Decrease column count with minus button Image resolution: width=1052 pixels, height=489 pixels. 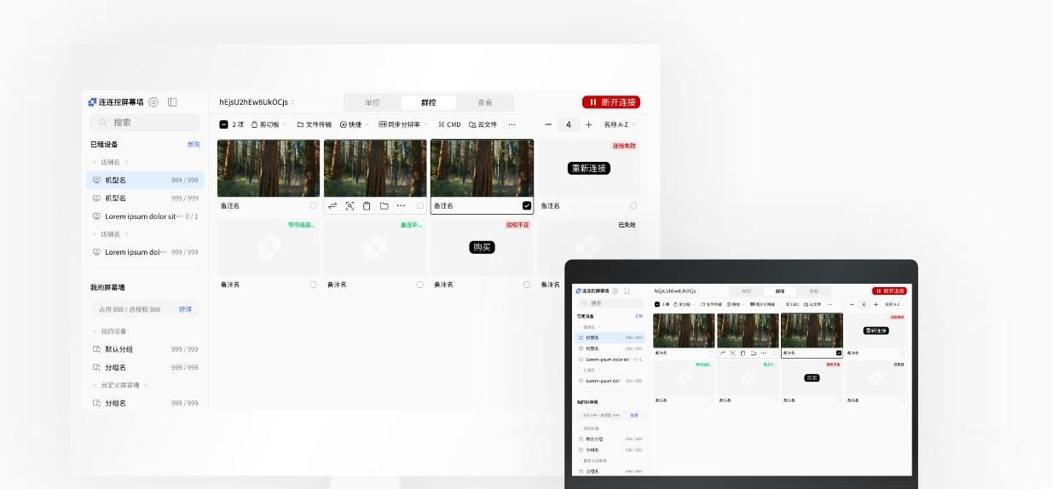click(548, 124)
